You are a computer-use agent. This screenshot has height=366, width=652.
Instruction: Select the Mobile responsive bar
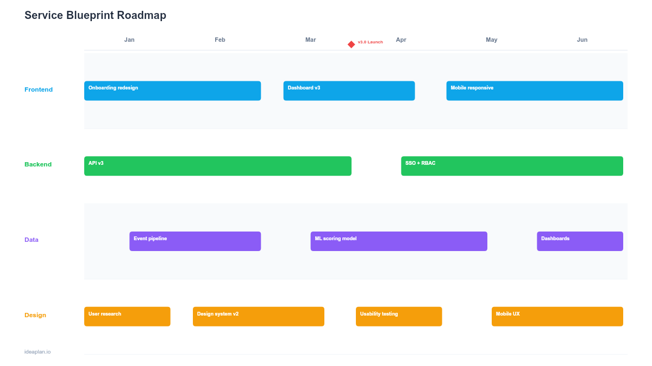coord(534,91)
